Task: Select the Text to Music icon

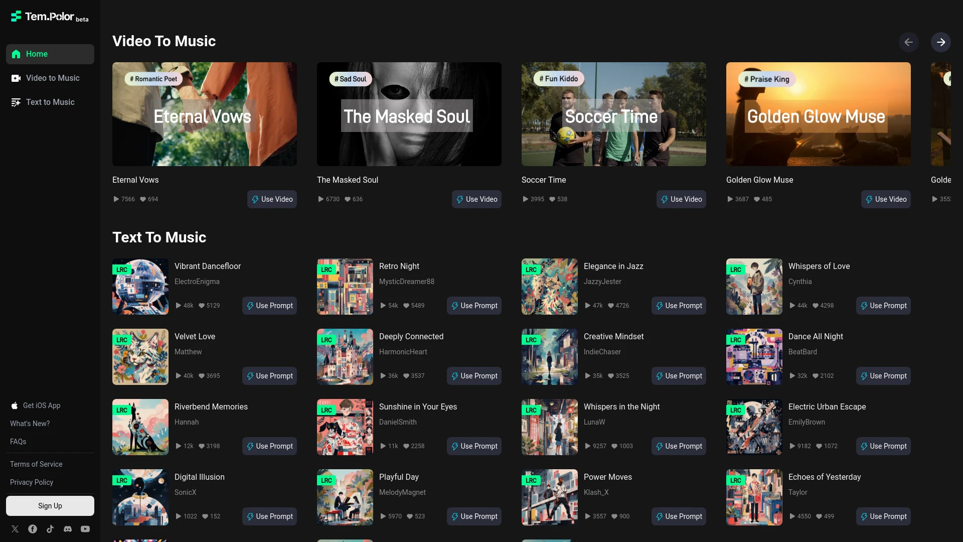Action: coord(16,102)
